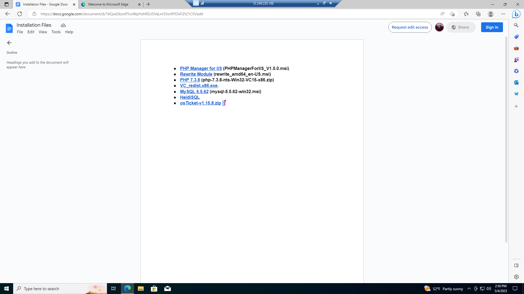
Task: Open the Settings and more menu
Action: [x=504, y=14]
